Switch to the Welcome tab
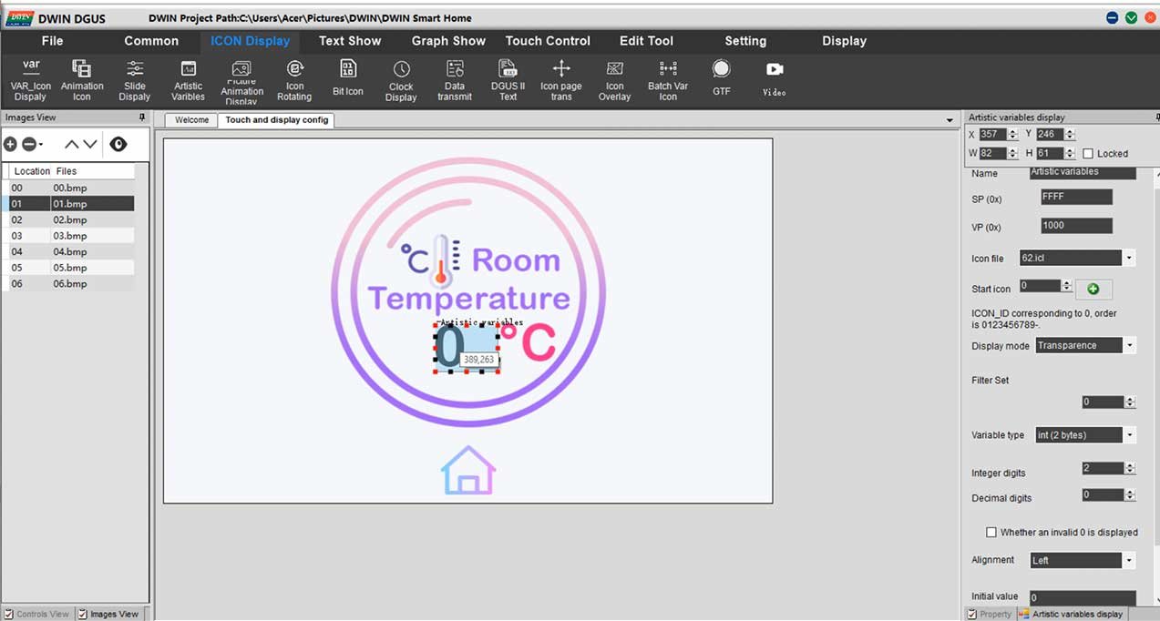The width and height of the screenshot is (1160, 621). pyautogui.click(x=190, y=119)
